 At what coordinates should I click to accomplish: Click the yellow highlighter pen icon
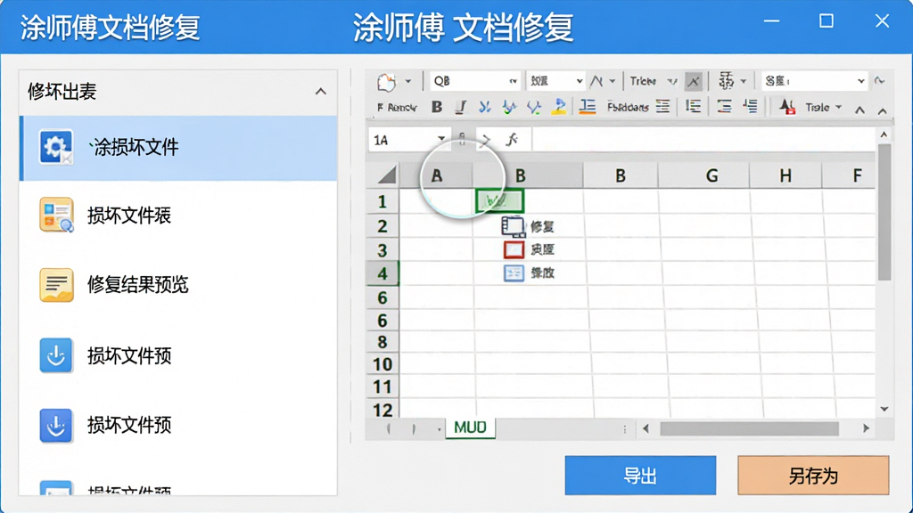pos(559,107)
